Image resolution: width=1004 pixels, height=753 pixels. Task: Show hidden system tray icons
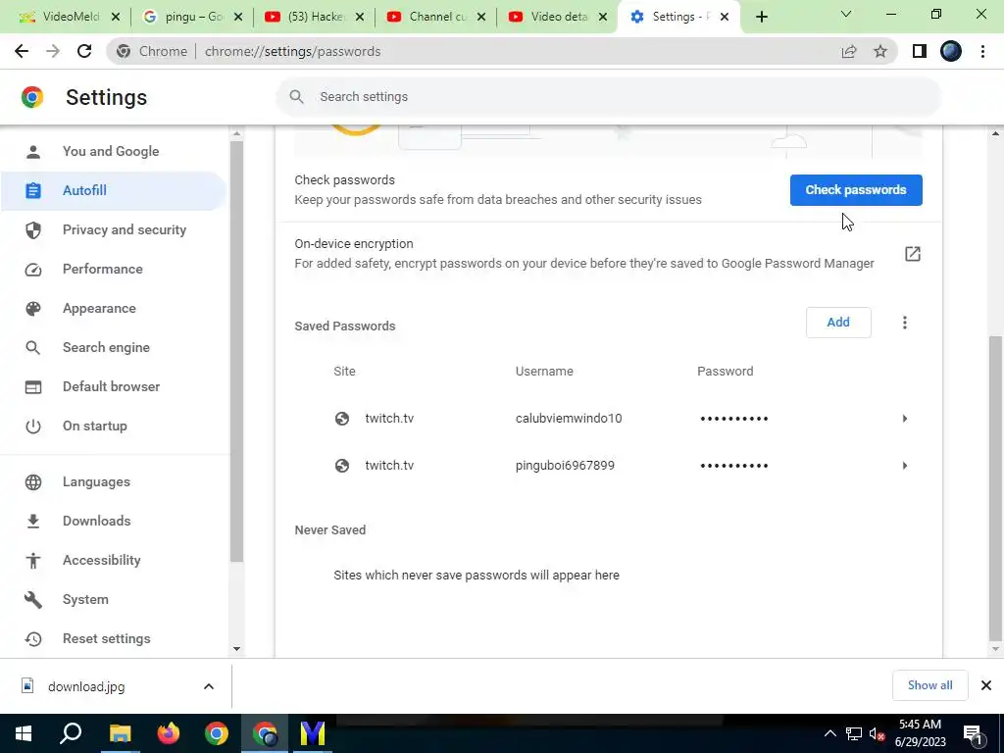click(x=829, y=733)
